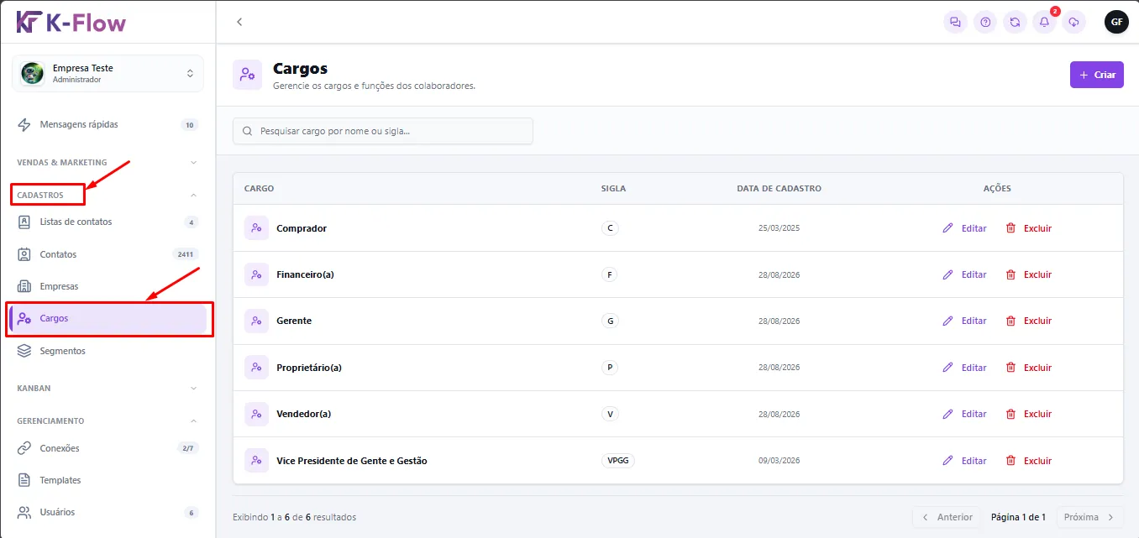Click the trash icon for Gerente

1011,321
